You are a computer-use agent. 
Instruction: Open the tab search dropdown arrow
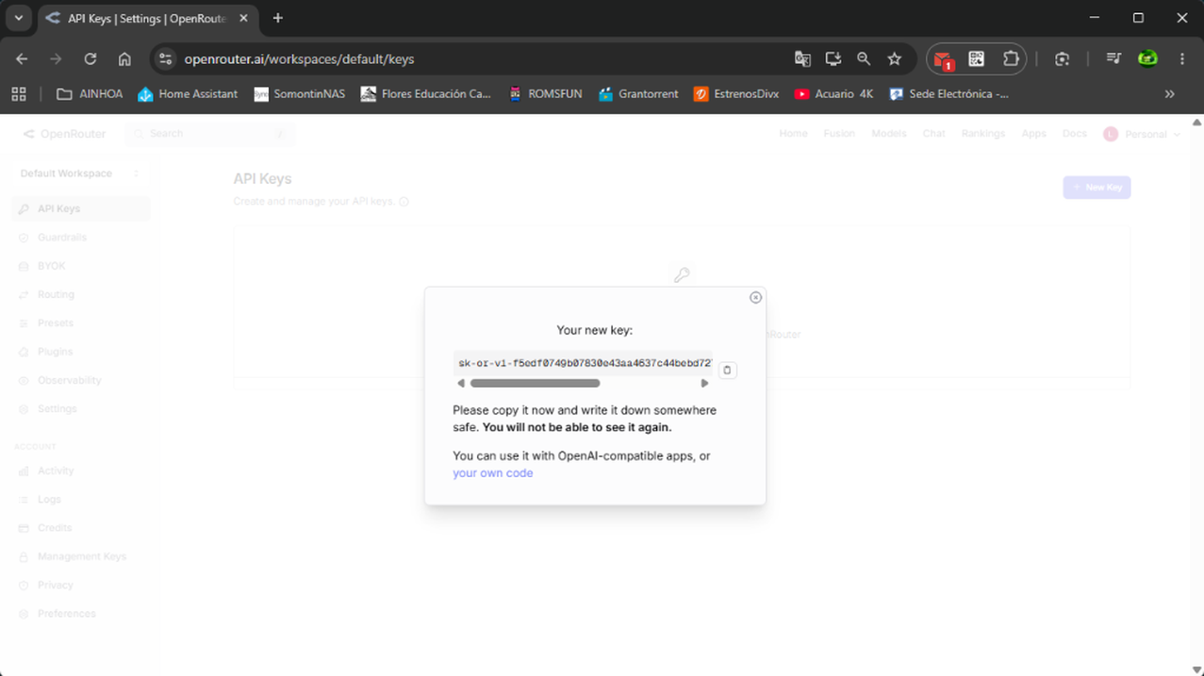tap(18, 18)
